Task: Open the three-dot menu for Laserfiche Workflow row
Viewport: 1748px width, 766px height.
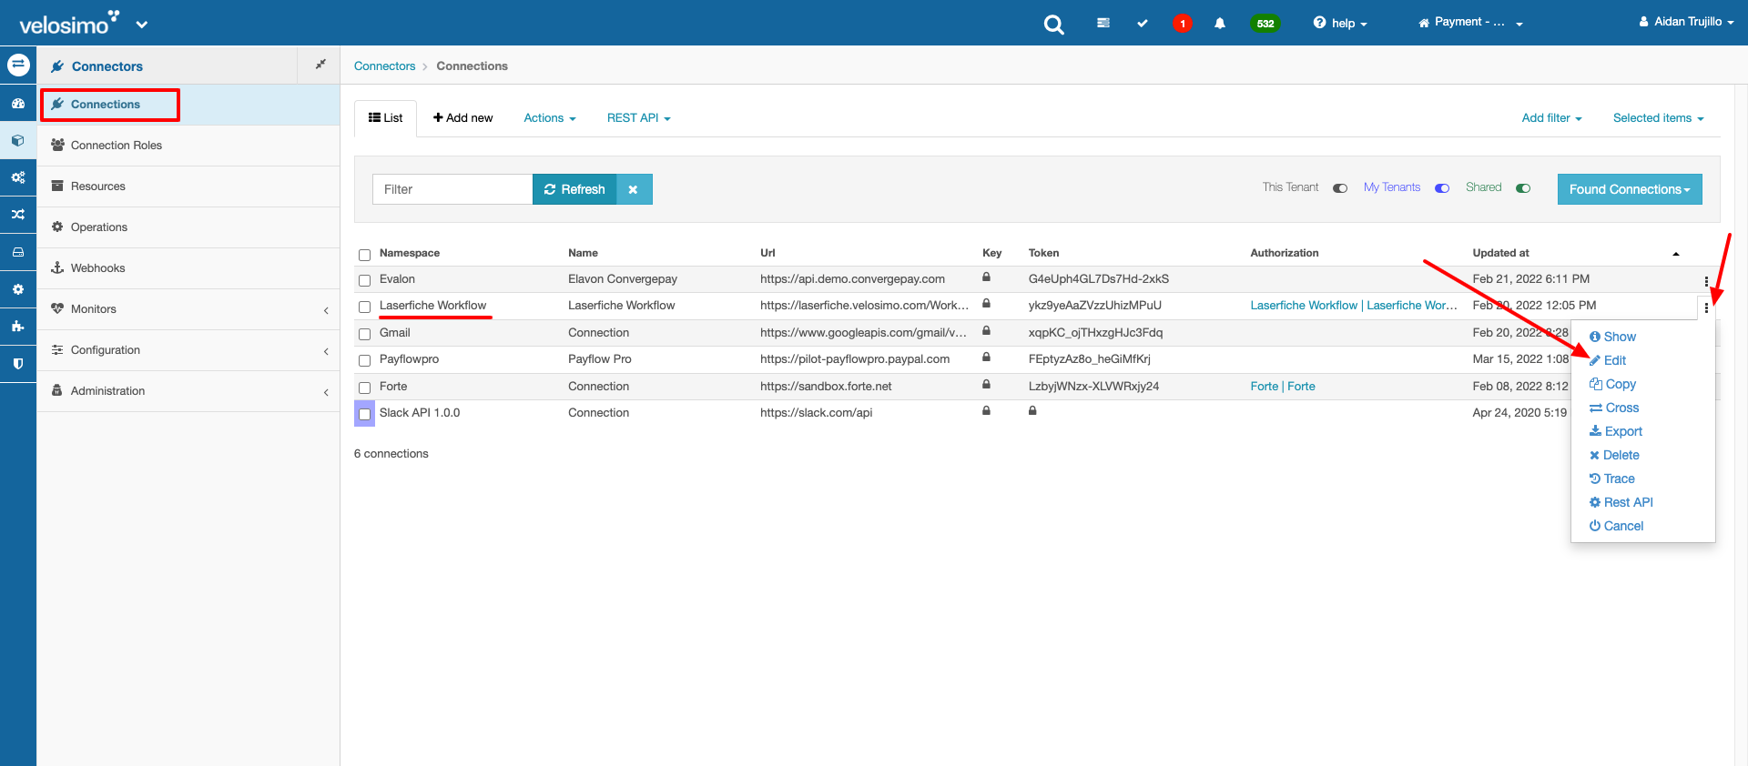Action: point(1706,307)
